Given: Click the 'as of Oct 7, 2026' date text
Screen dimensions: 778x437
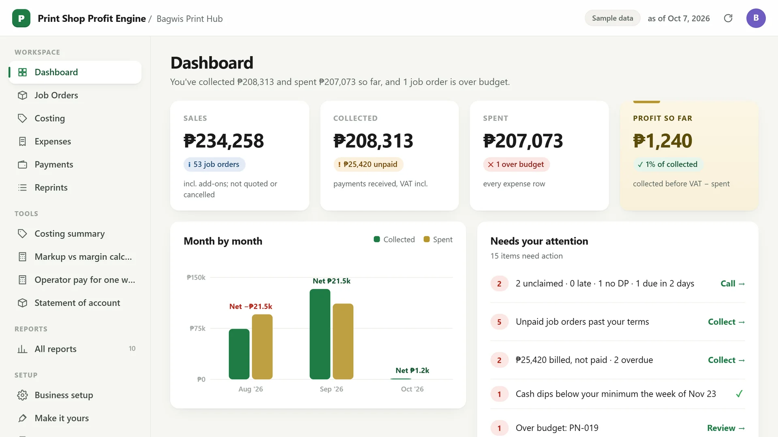Looking at the screenshot, I should point(679,18).
